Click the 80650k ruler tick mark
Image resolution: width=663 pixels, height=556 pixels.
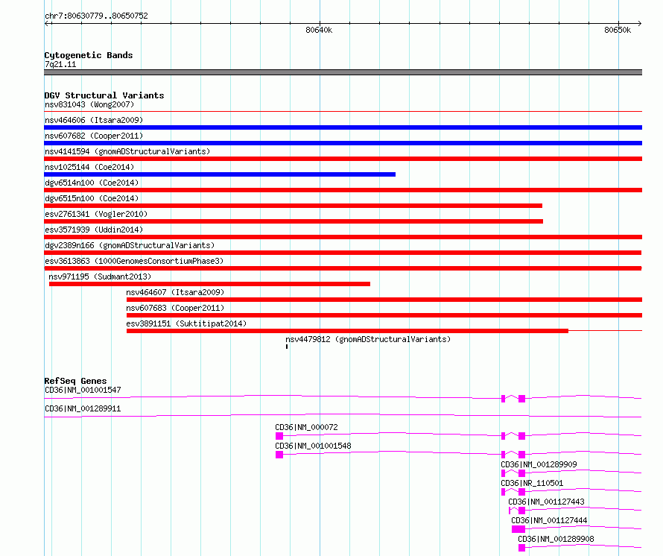coord(618,24)
